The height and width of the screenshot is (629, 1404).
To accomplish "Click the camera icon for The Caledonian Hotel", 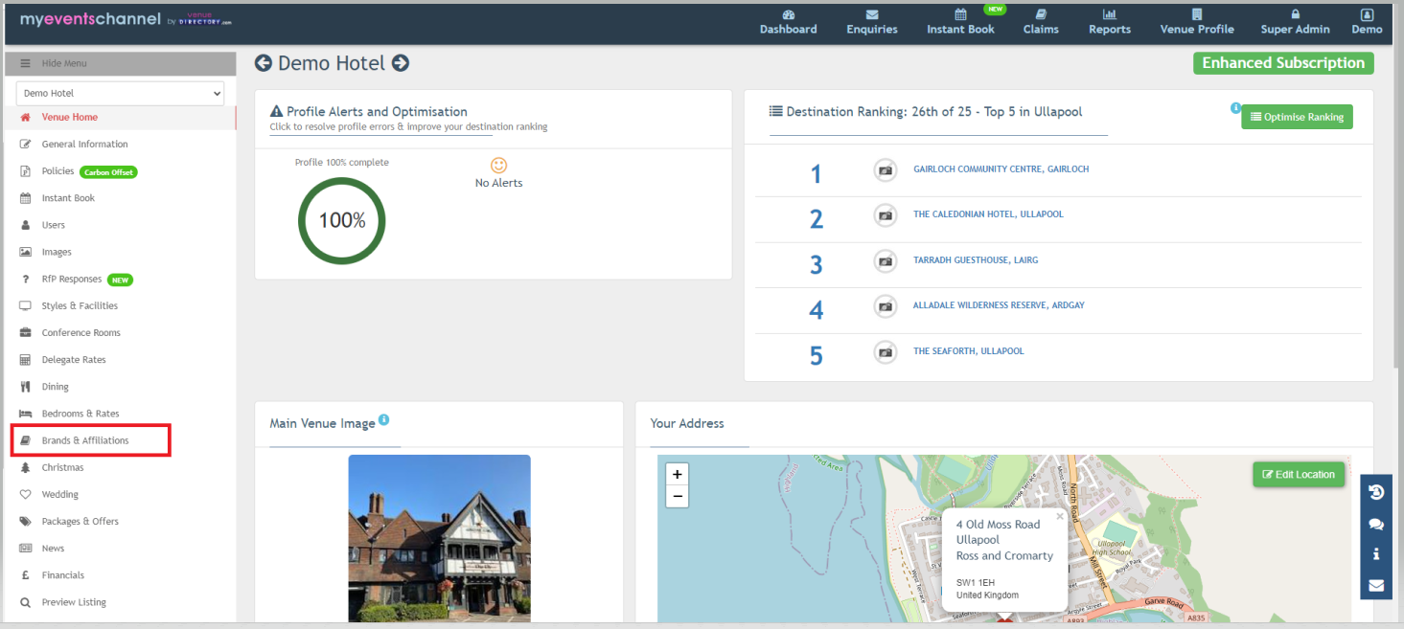I will 886,215.
